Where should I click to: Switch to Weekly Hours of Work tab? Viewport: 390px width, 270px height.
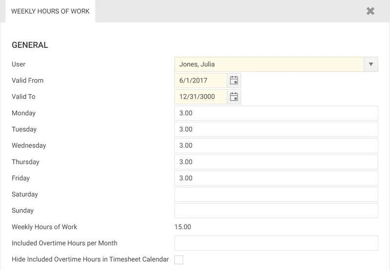[50, 11]
